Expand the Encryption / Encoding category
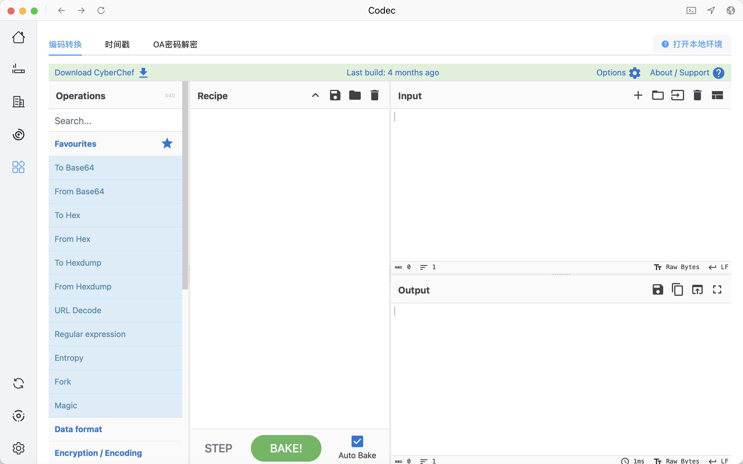The height and width of the screenshot is (464, 743). coord(98,453)
